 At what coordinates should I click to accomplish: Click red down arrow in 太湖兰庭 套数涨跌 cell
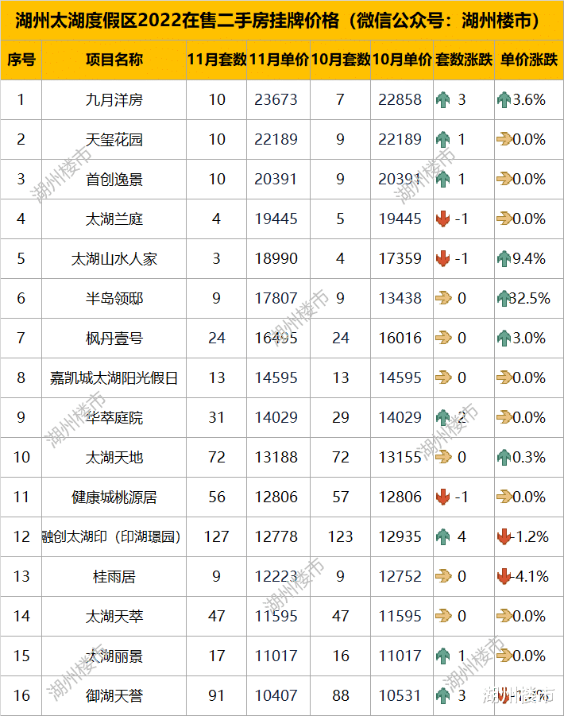(x=442, y=219)
